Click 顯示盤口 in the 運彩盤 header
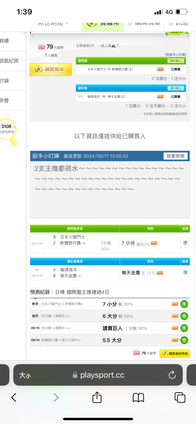Screen dimensions: 196x424 [x=176, y=88]
